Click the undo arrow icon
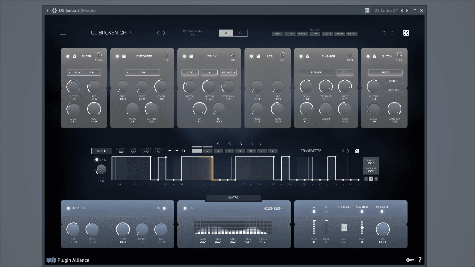The width and height of the screenshot is (475, 267). [384, 33]
